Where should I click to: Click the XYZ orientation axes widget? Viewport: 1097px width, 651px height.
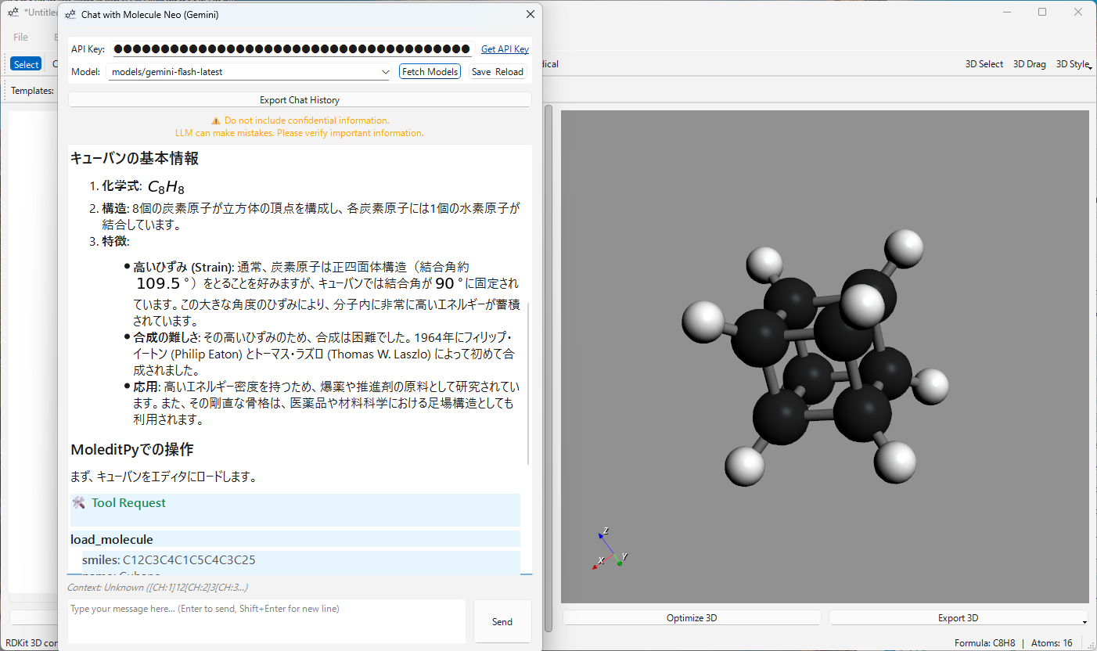tap(607, 550)
